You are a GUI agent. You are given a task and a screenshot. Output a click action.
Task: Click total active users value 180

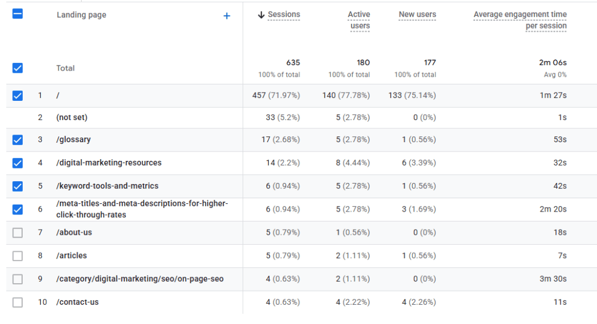[x=363, y=62]
